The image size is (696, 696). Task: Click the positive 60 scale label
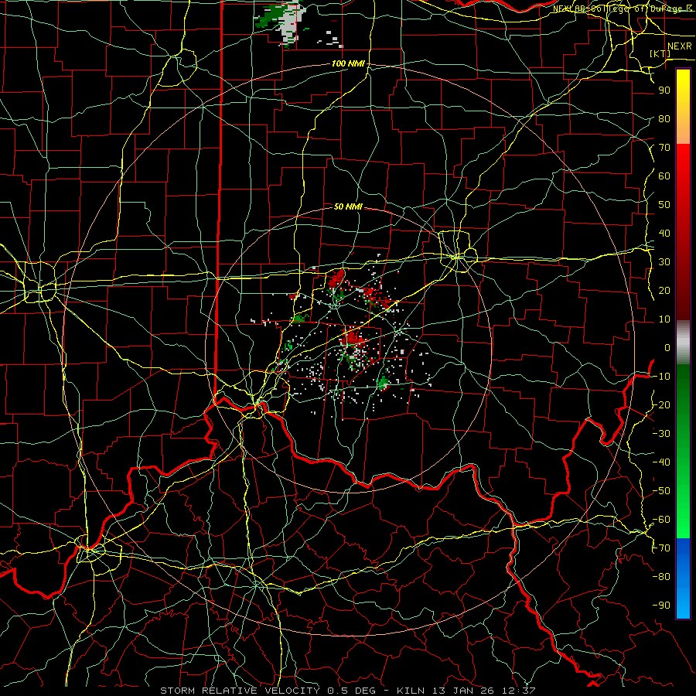[x=664, y=176]
